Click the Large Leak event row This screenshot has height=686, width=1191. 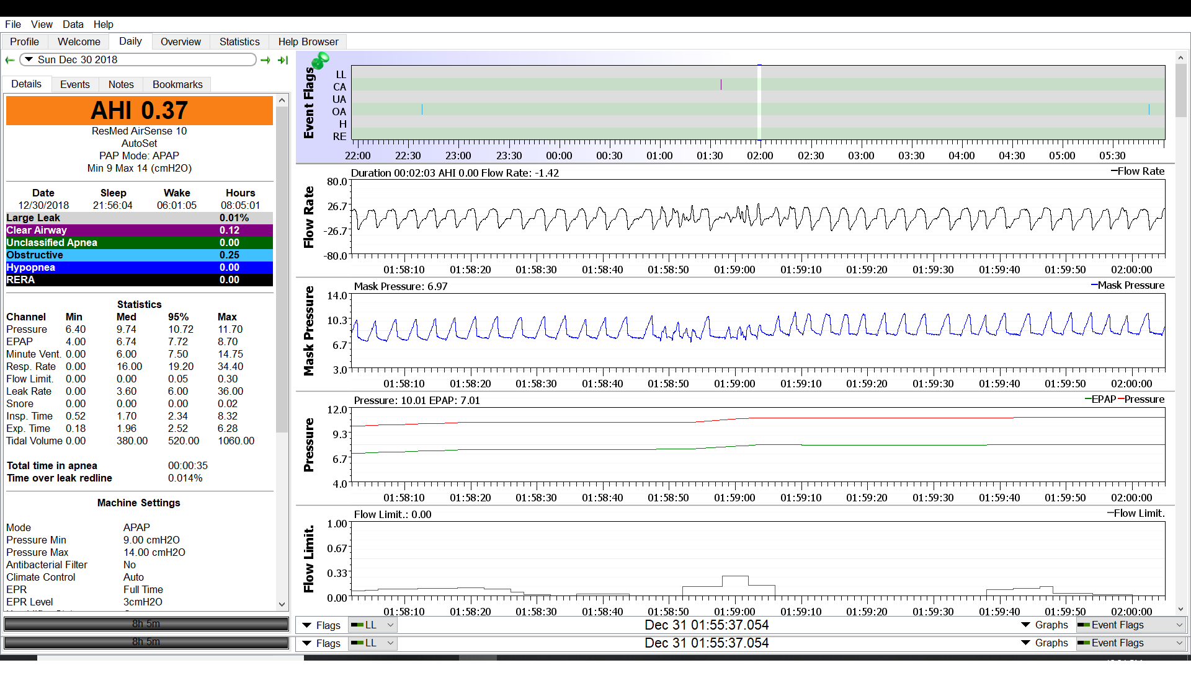pos(140,218)
